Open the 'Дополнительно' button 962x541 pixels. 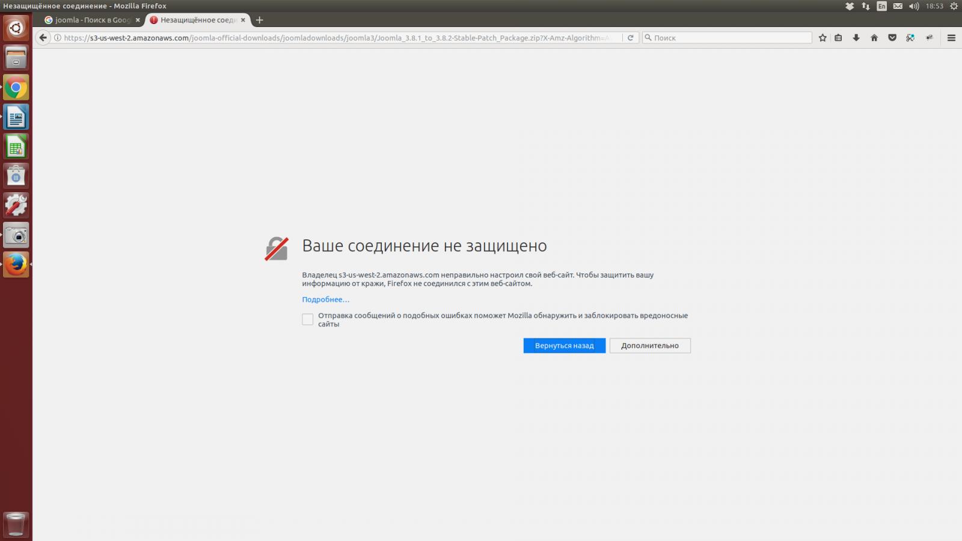pos(650,346)
